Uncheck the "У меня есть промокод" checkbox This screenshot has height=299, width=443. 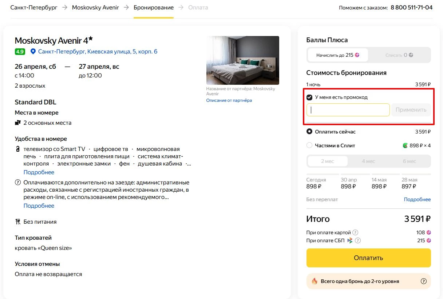point(310,97)
